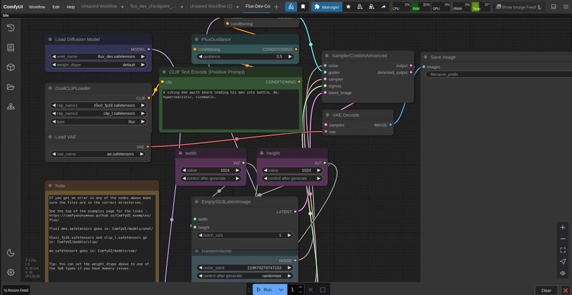This screenshot has width=572, height=295.
Task: Click the guidance 3.5 value slider
Action: click(245, 56)
